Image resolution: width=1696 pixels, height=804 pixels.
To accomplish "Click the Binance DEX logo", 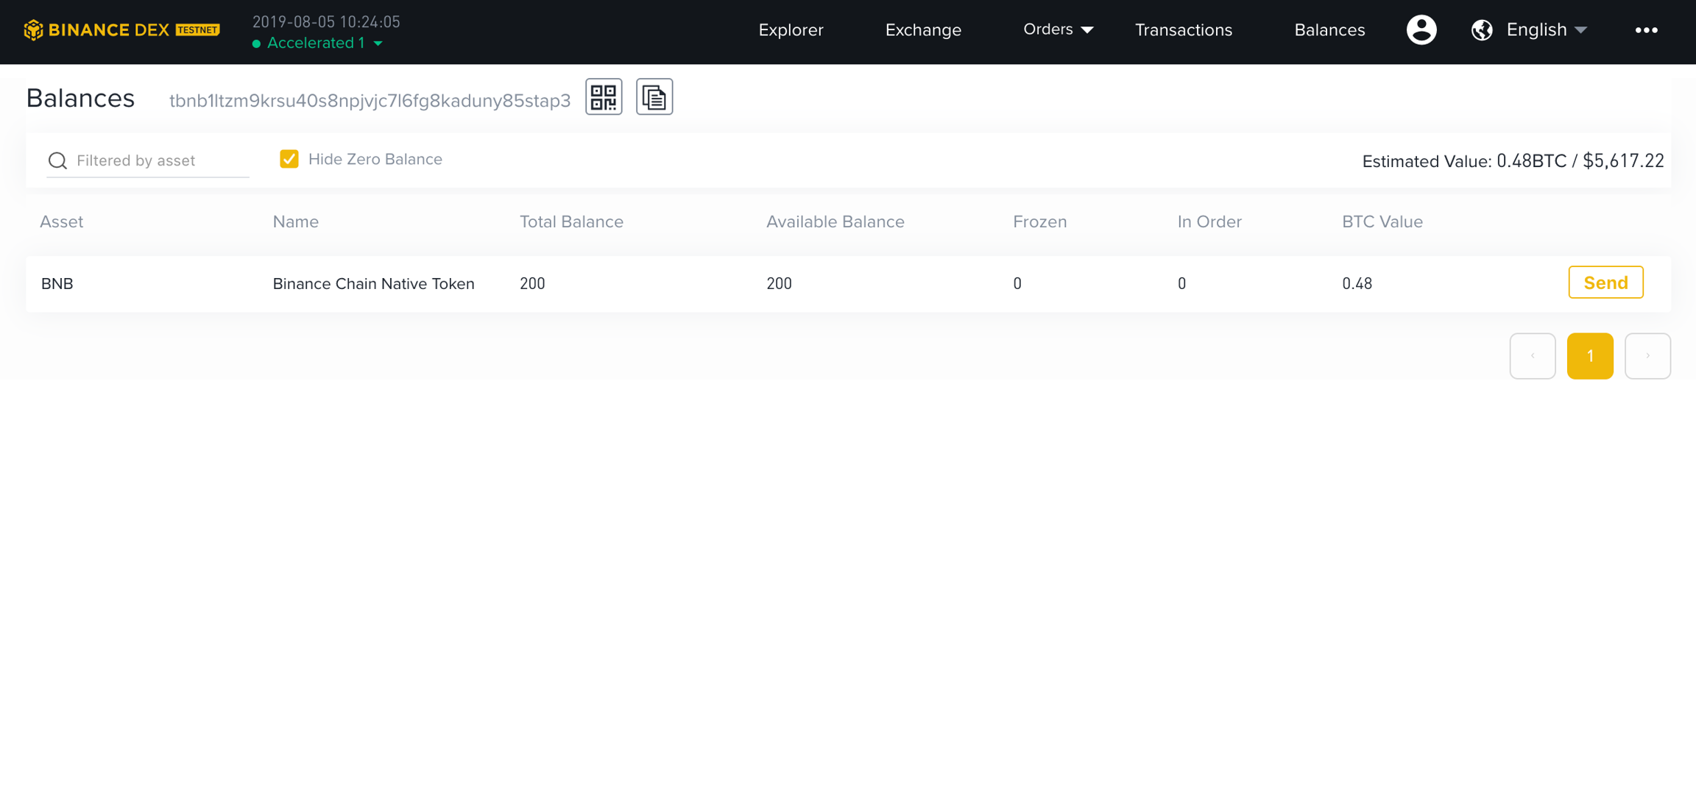I will tap(121, 30).
